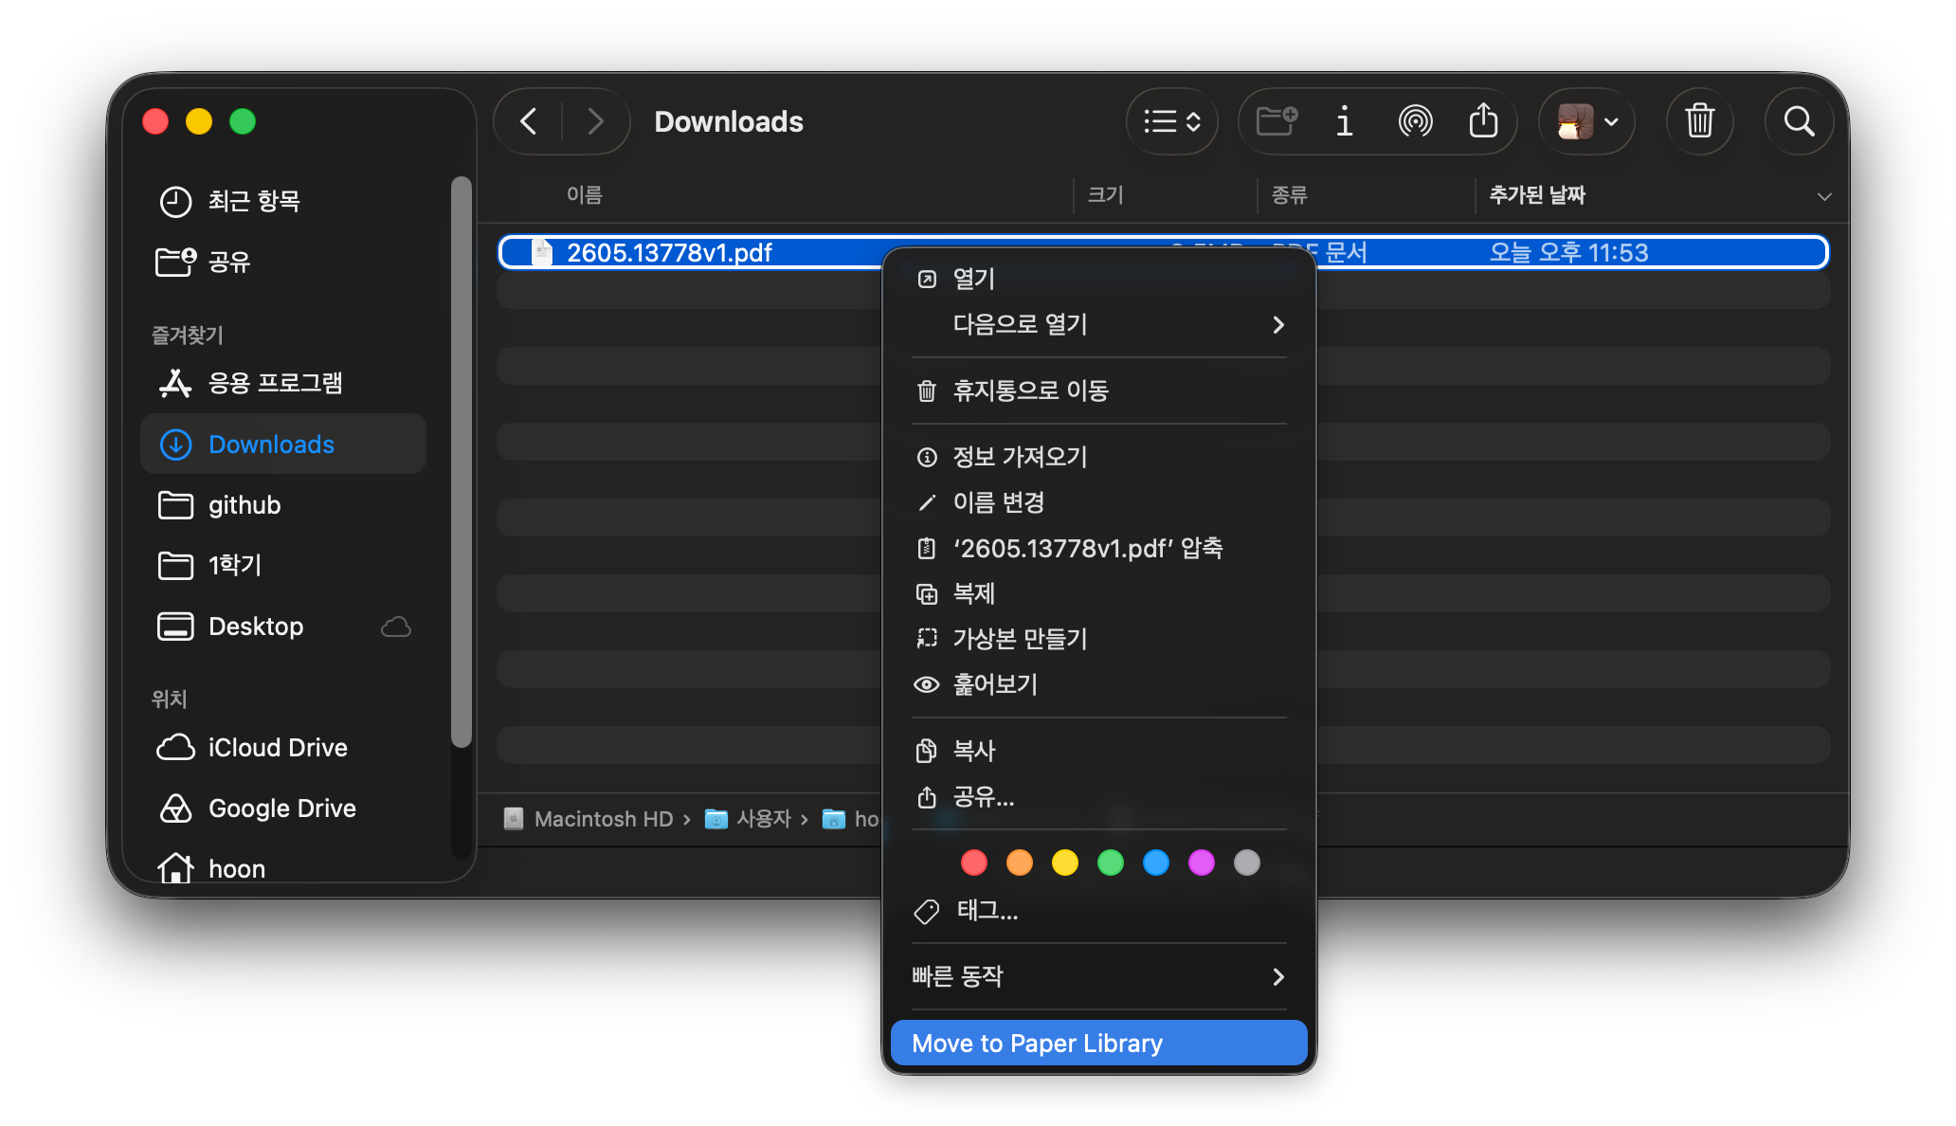
Task: Choose 열기 from the context menu
Action: [1099, 279]
